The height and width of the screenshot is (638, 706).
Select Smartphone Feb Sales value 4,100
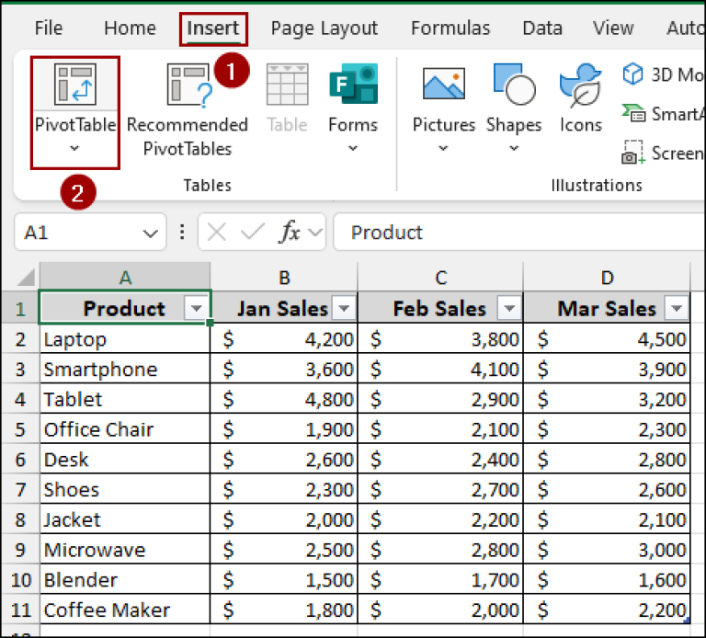pyautogui.click(x=441, y=369)
